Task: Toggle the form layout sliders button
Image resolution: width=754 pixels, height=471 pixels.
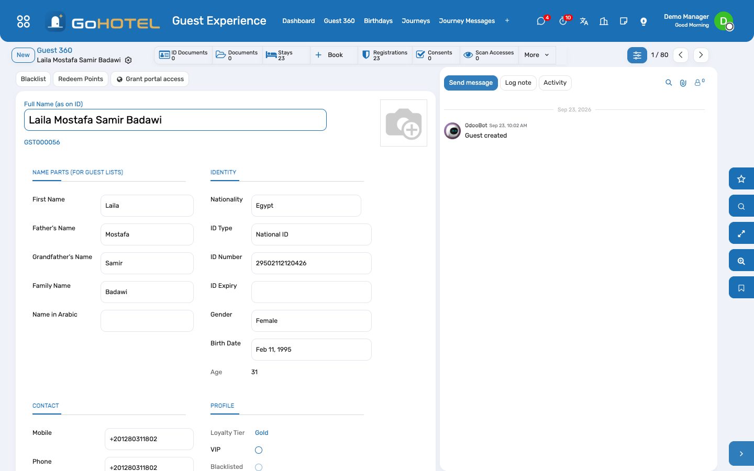Action: click(637, 55)
